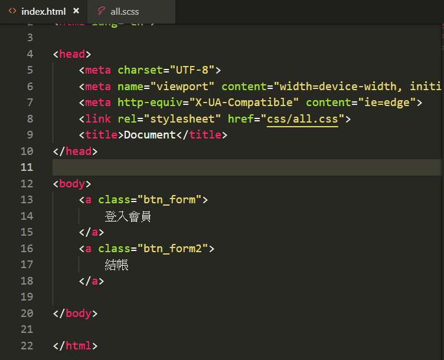This screenshot has height=360, width=444.
Task: Click the "viewport" attribute value
Action: coord(182,87)
